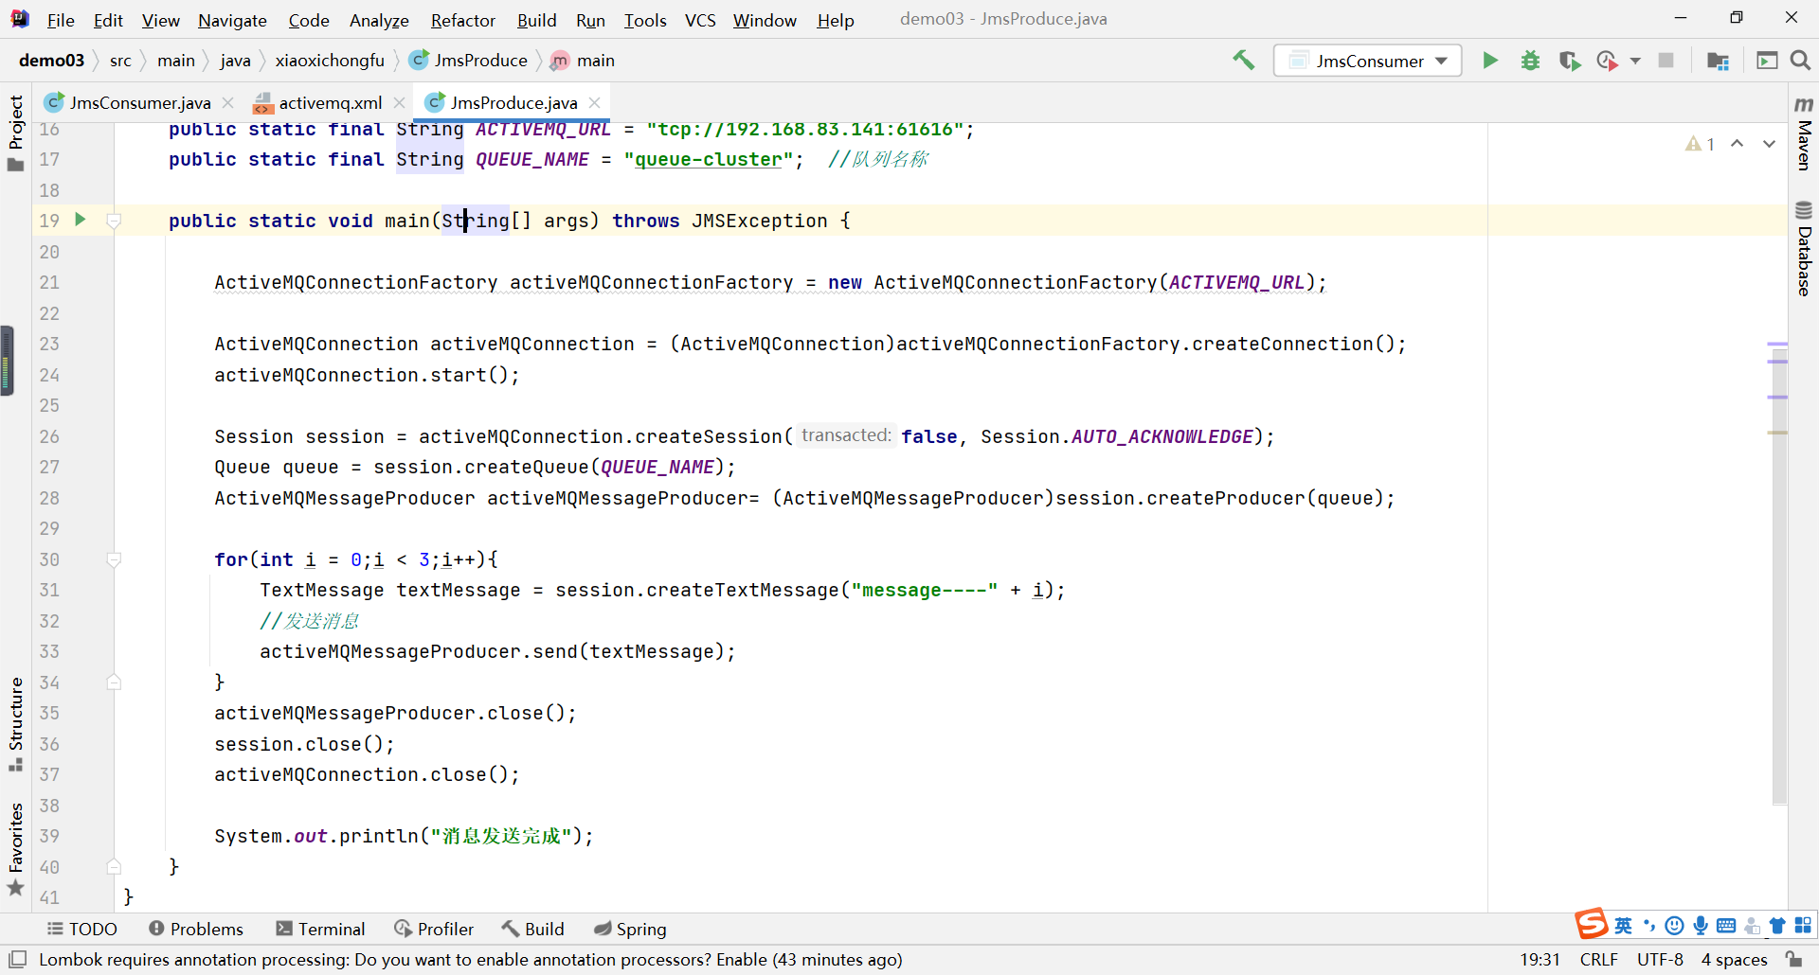1819x975 pixels.
Task: Toggle the Structure tool window
Action: click(x=16, y=724)
